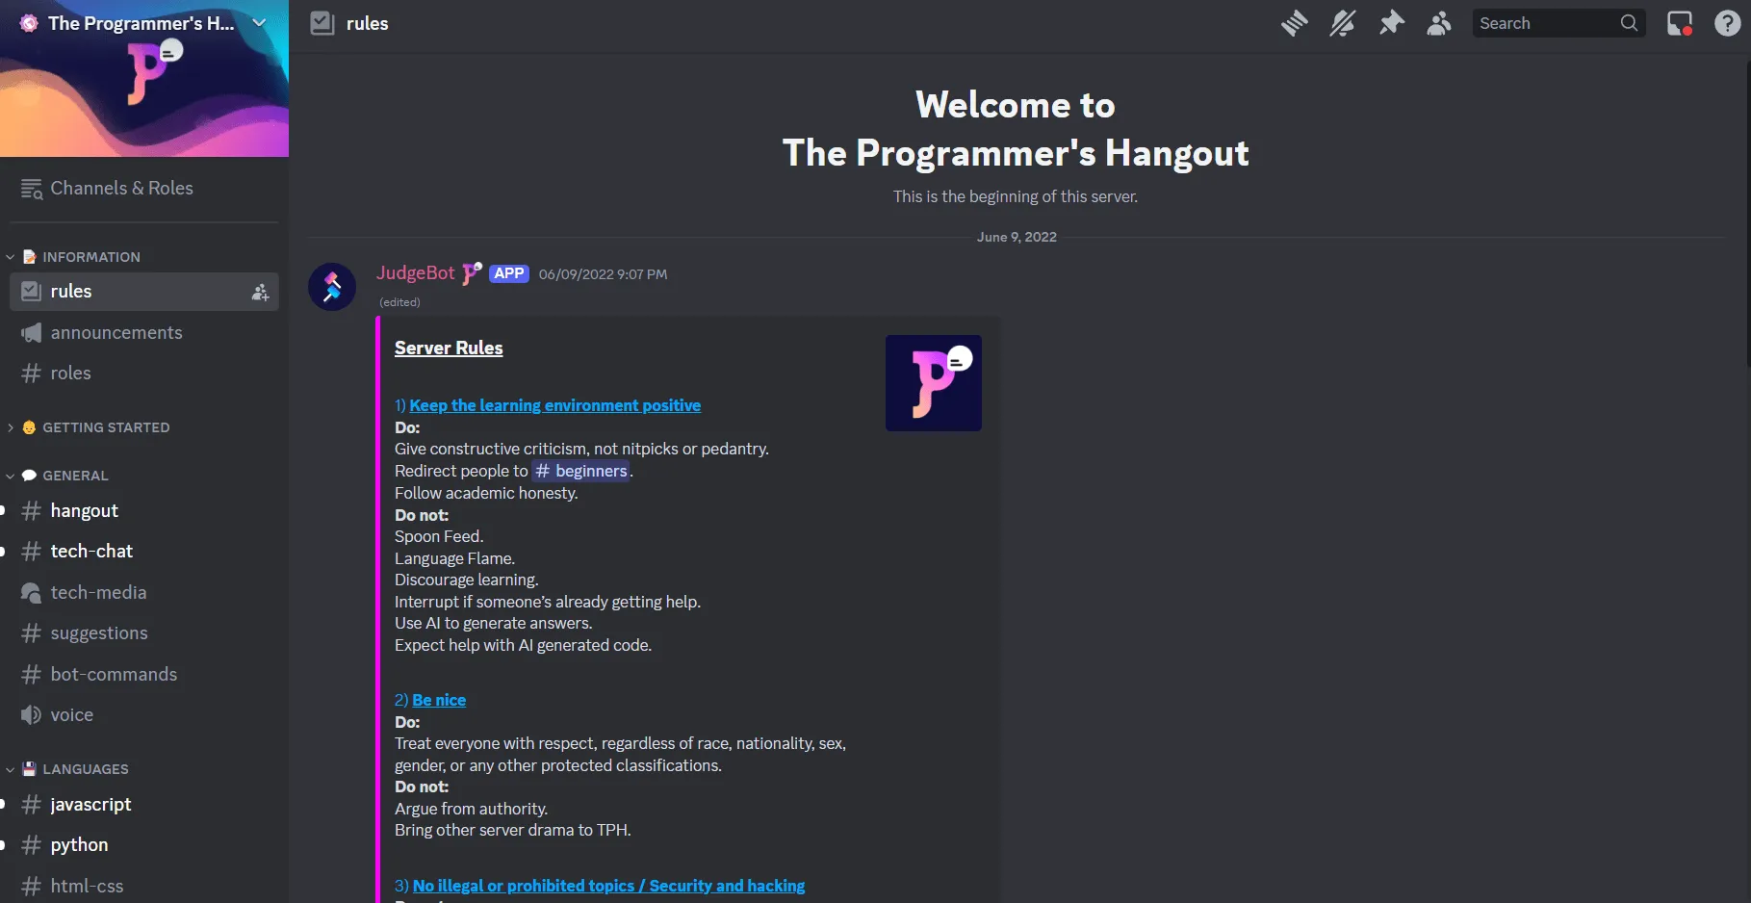The height and width of the screenshot is (903, 1751).
Task: Click the '(edited)' label under JudgeBot
Action: (x=399, y=302)
